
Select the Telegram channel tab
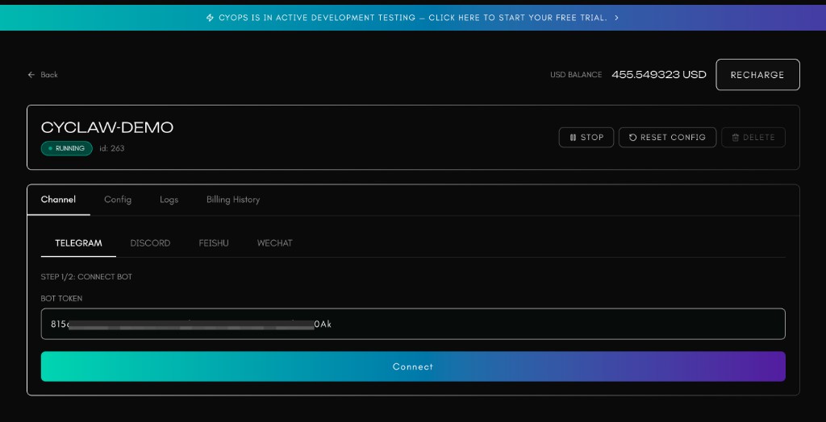pos(78,243)
